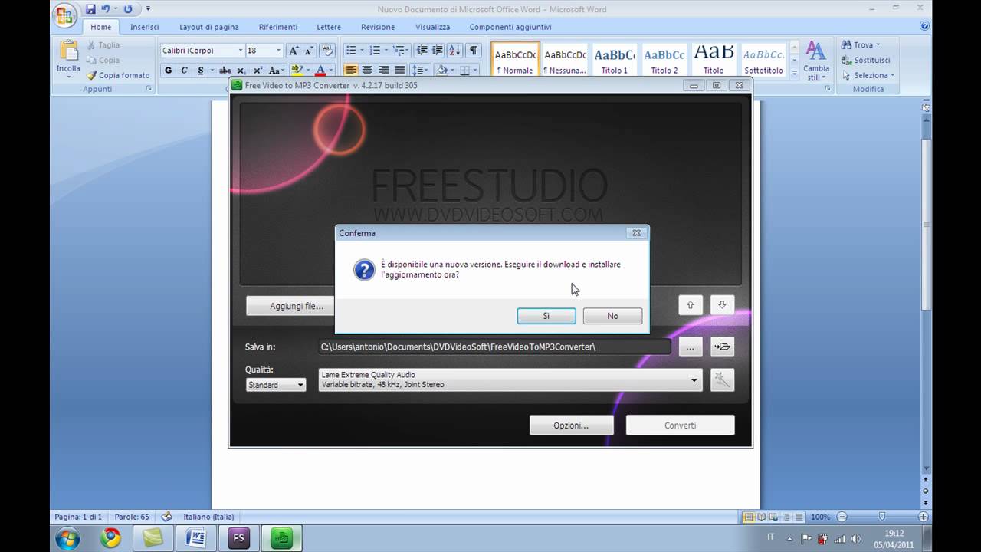981x552 pixels.
Task: Decrease font size with shrink button
Action: coord(309,51)
